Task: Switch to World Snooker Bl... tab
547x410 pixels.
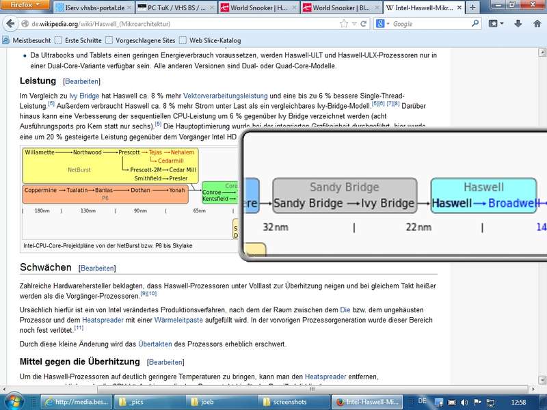Action: pyautogui.click(x=341, y=8)
